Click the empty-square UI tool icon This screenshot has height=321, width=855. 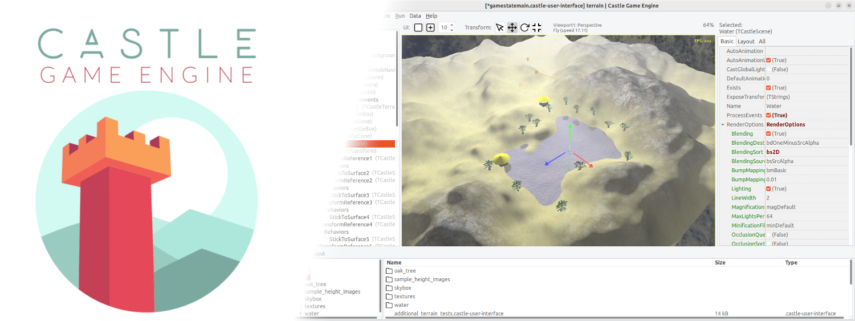coord(418,27)
